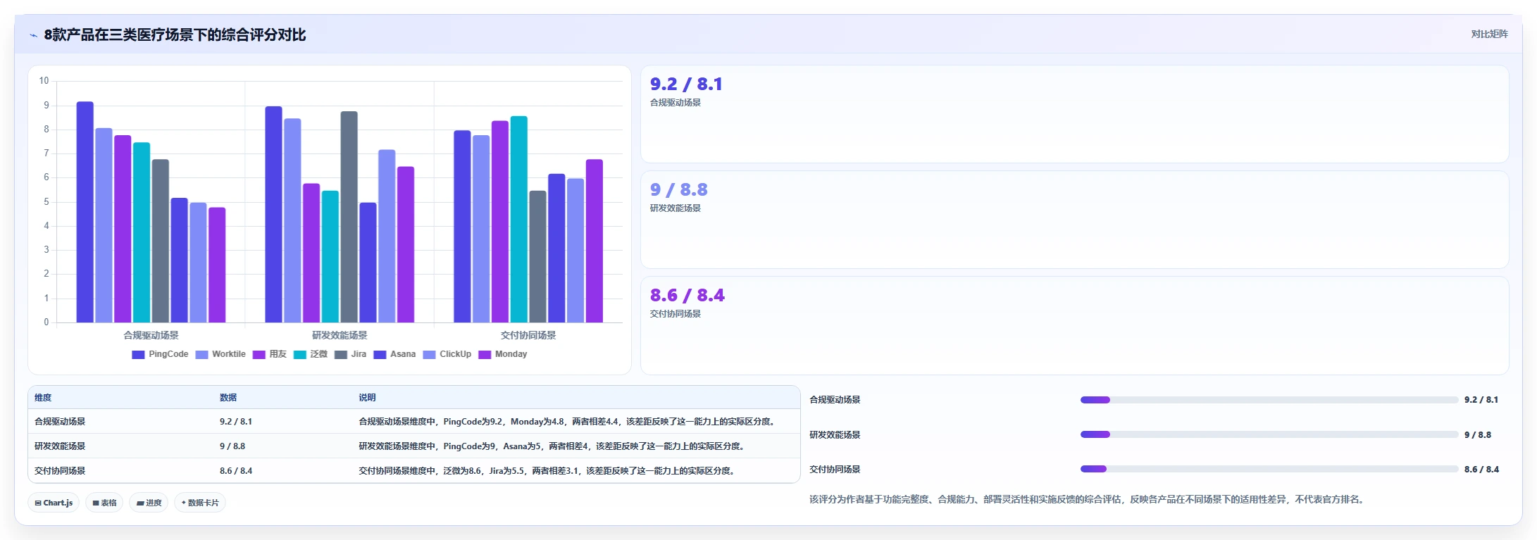Click the y-axis tick label 5
This screenshot has width=1537, height=540.
coord(46,202)
